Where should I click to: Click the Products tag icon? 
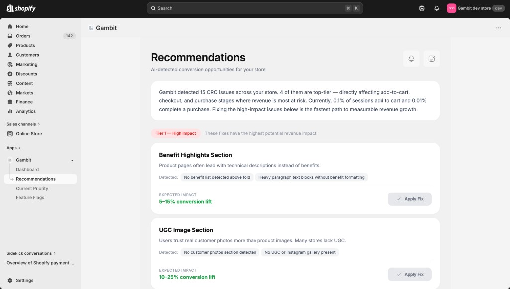[x=10, y=45]
